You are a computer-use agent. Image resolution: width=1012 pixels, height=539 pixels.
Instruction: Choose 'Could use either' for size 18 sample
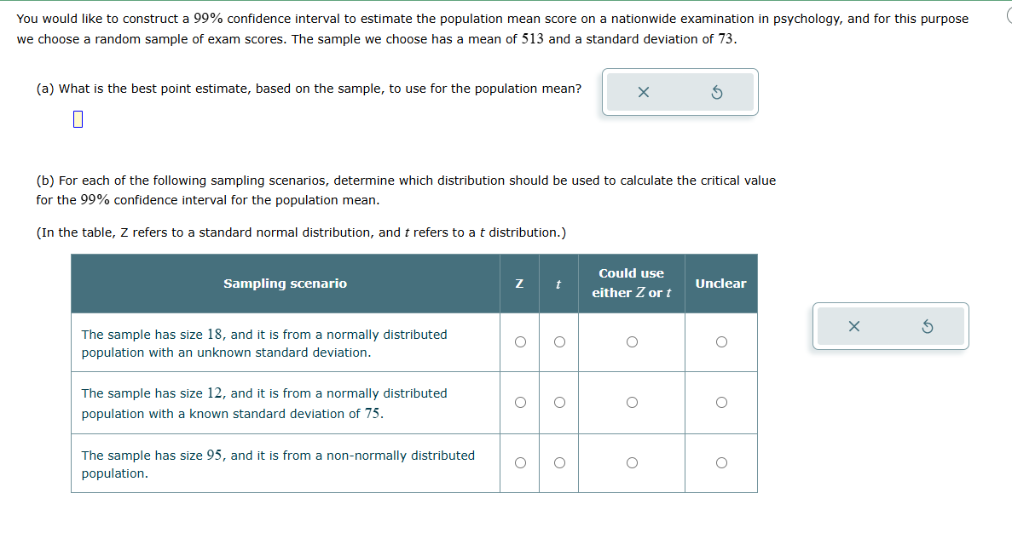pyautogui.click(x=632, y=341)
